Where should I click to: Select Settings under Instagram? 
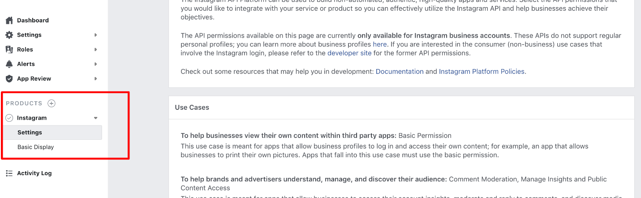pos(52,133)
